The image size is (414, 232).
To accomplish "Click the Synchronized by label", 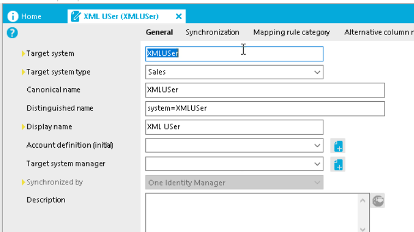I will point(55,182).
